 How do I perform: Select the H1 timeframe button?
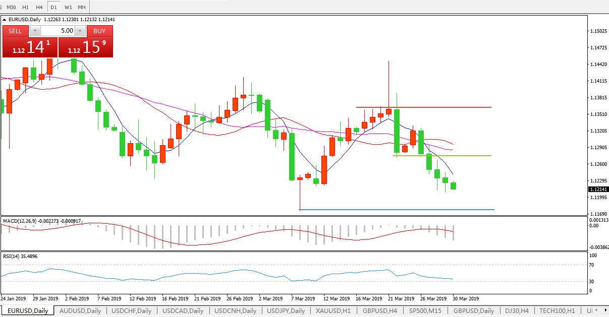pyautogui.click(x=26, y=7)
